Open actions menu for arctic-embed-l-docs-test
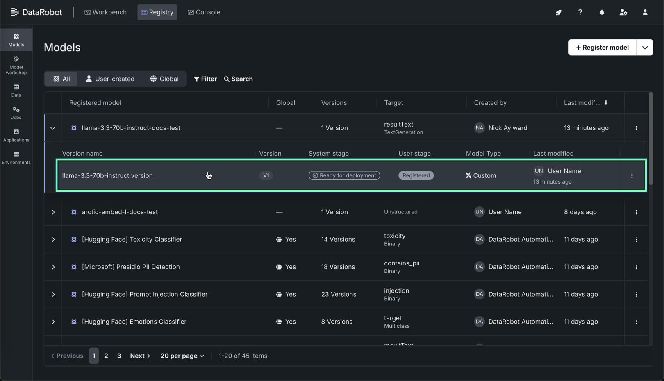664x381 pixels. click(636, 212)
